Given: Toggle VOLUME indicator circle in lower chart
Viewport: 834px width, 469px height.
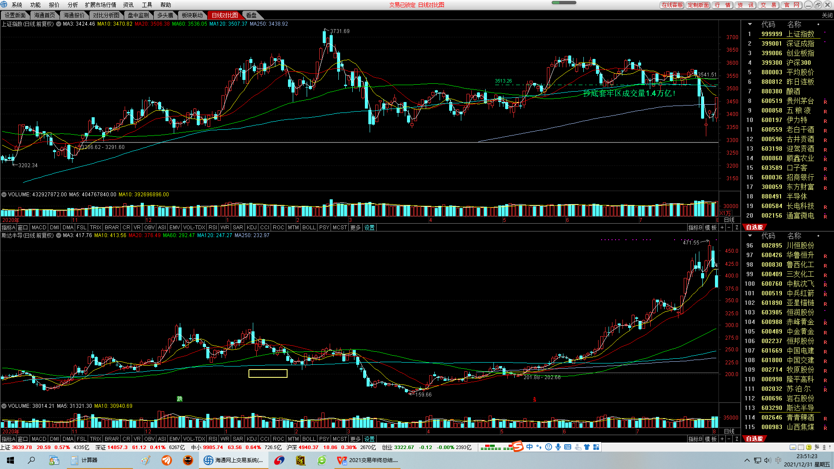Looking at the screenshot, I should click(4, 406).
